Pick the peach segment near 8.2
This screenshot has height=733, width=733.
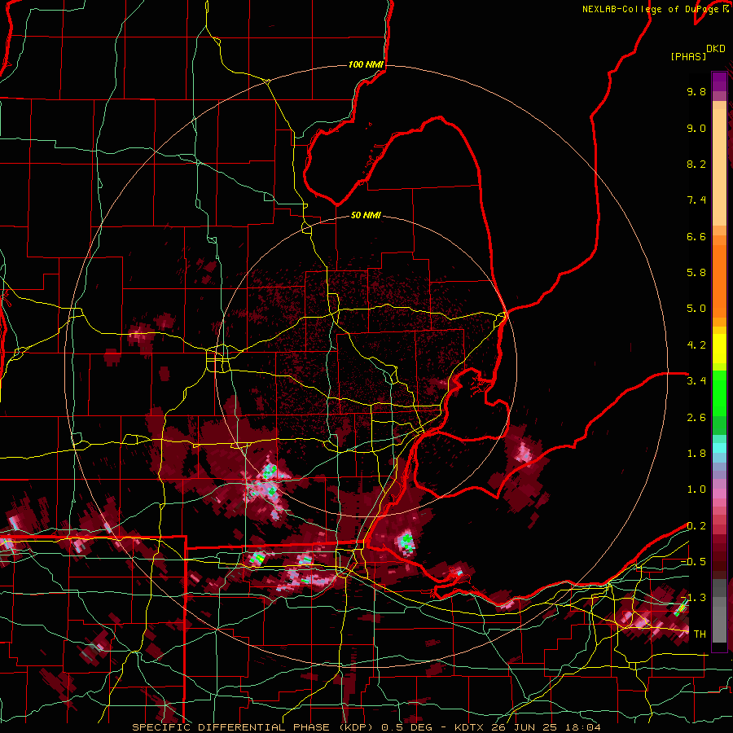[719, 167]
